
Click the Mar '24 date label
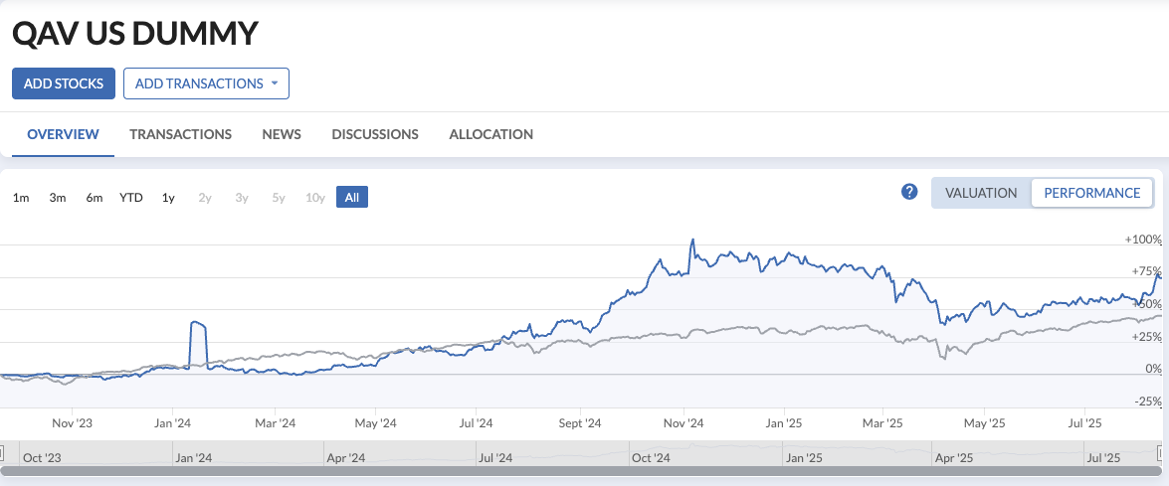[x=276, y=423]
